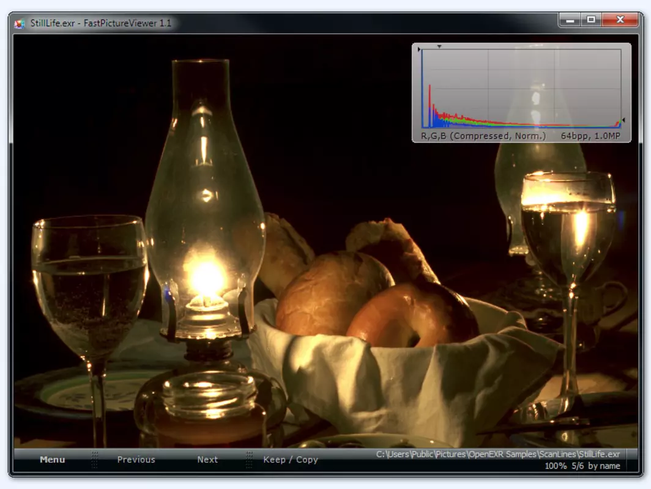Viewport: 651px width, 489px height.
Task: Minimize the FastPictureViewer window
Action: coord(570,20)
